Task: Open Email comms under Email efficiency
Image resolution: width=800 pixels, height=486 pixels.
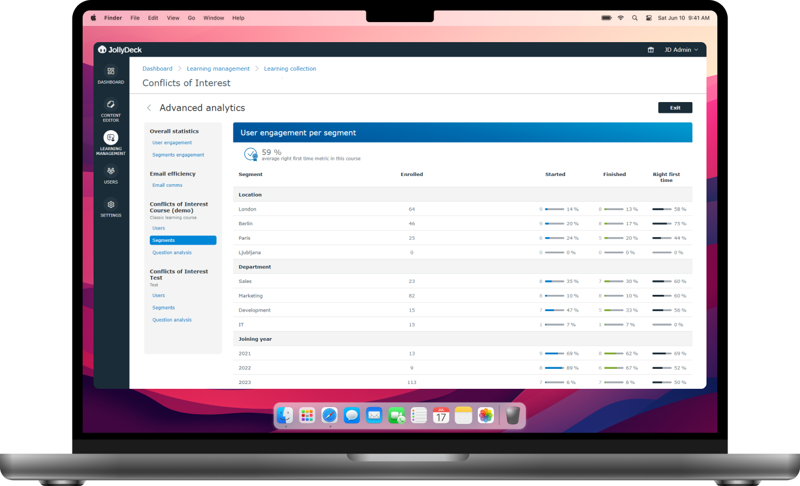Action: (167, 185)
